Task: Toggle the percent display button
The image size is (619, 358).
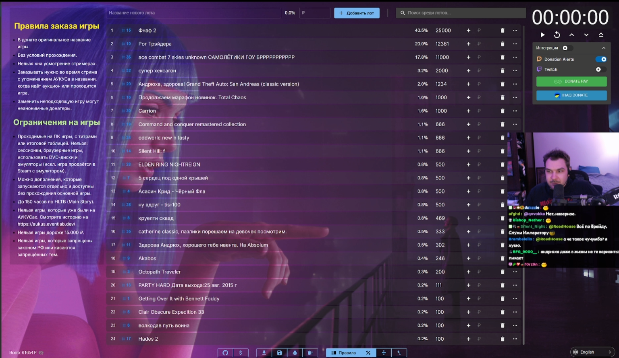Action: pos(368,353)
